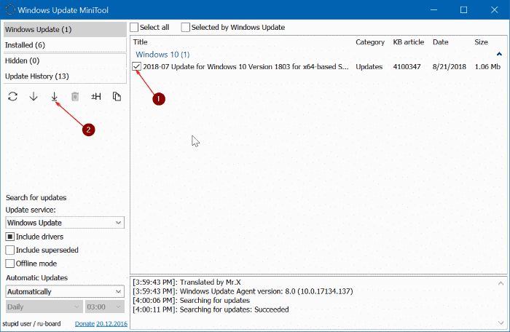This screenshot has height=332, width=510.
Task: Click log line 'Windows Update Agent version: 8.0'
Action: [x=243, y=291]
